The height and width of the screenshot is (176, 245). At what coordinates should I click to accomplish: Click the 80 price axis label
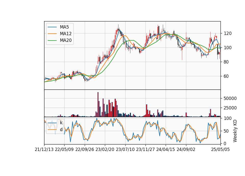tap(226, 62)
